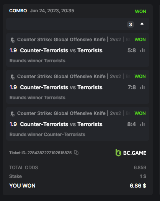Open stats icon for the 8:4 match
Image resolution: width=160 pixels, height=201 pixels.
[142, 124]
